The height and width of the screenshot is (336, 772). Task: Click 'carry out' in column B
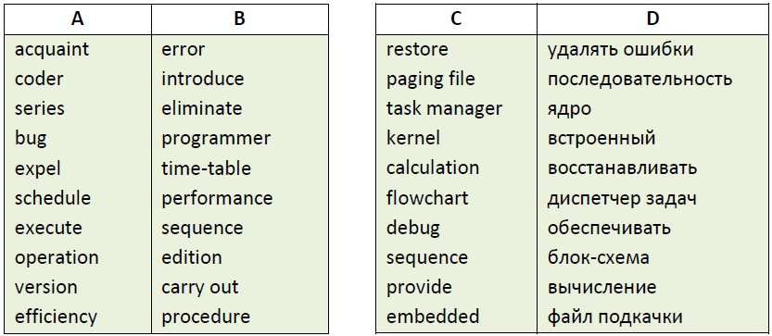tap(200, 288)
